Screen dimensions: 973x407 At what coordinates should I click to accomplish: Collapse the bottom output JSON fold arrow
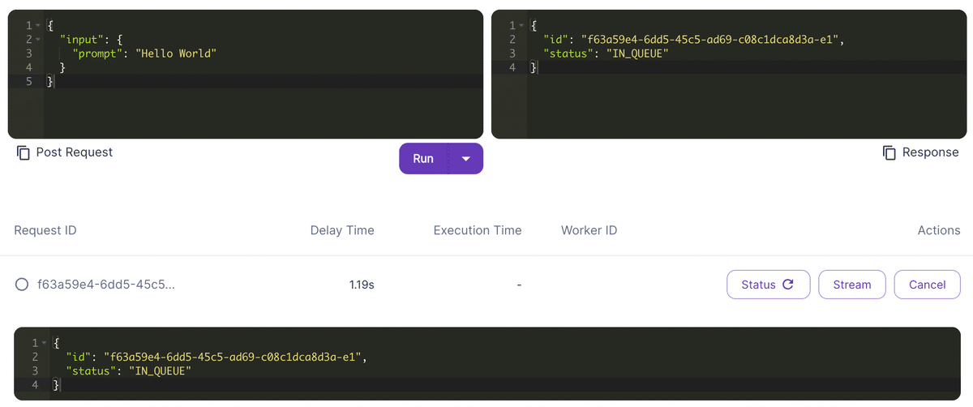(44, 343)
